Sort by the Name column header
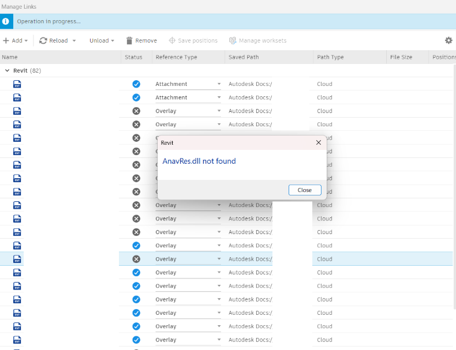The height and width of the screenshot is (350, 456). pos(61,57)
